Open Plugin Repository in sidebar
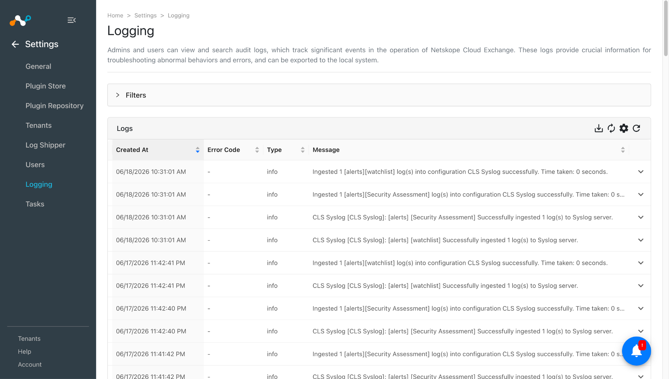 (x=55, y=106)
